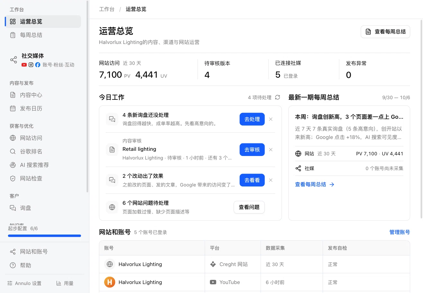Image resolution: width=423 pixels, height=293 pixels.
Task: Open 询盘 in the sidebar
Action: [x=43, y=208]
